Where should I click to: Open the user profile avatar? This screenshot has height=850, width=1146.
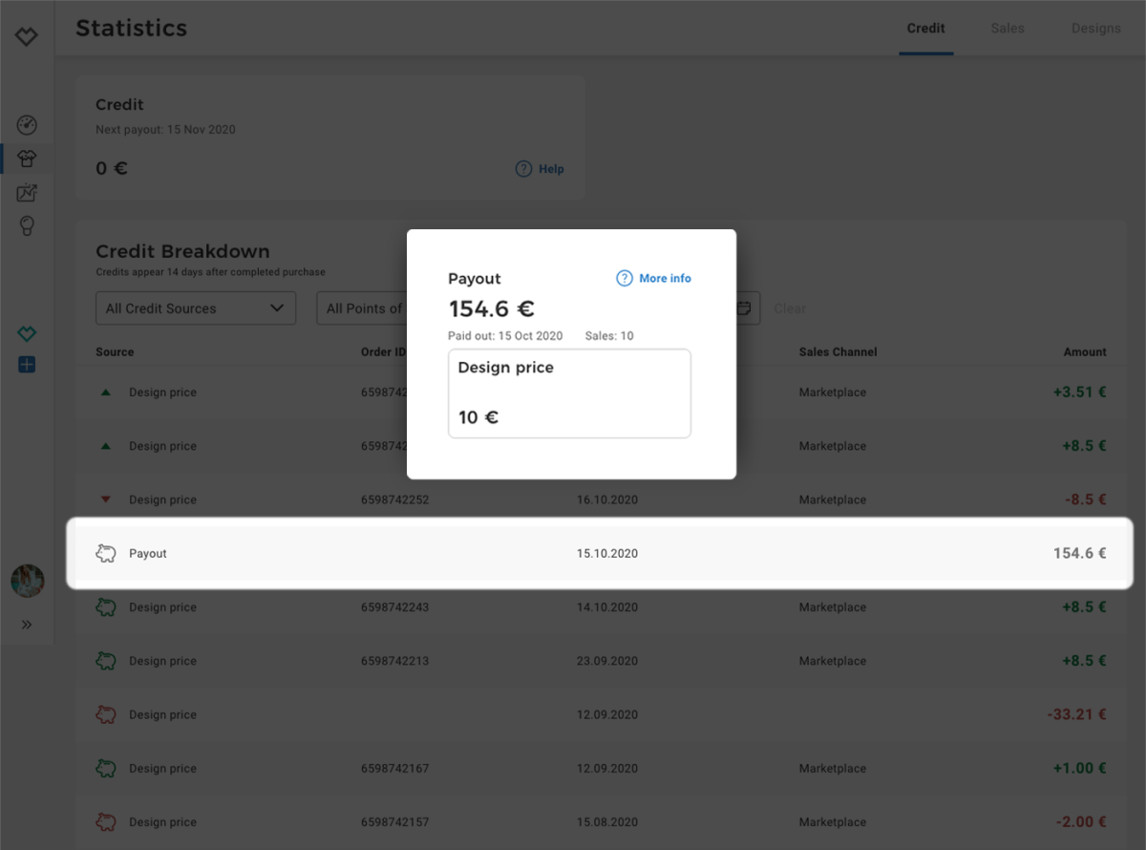point(27,581)
